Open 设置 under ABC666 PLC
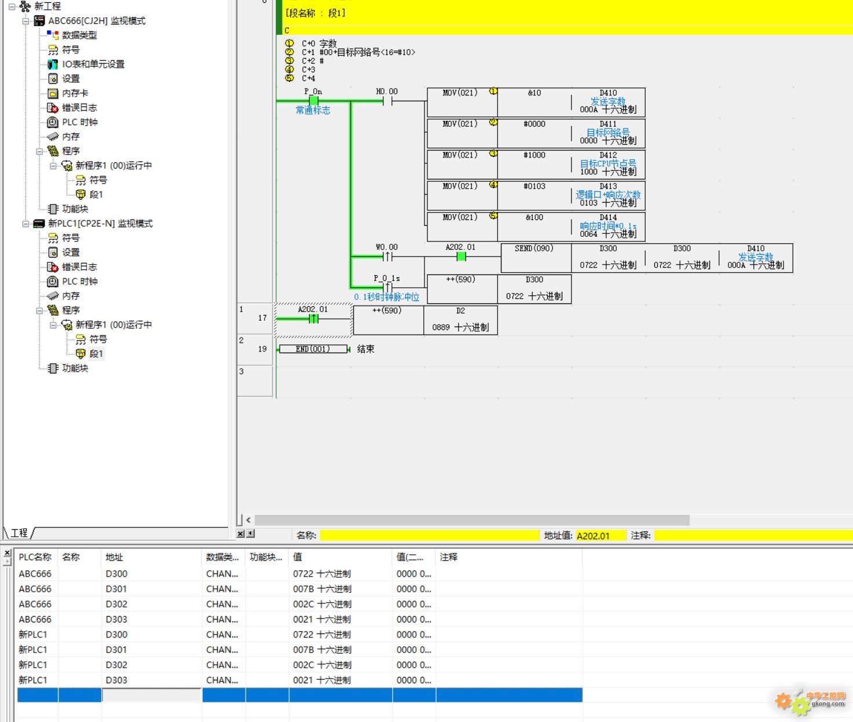Screen dimensions: 853x722 coord(71,79)
